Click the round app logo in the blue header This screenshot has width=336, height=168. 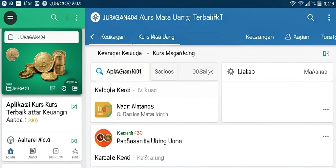95,17
